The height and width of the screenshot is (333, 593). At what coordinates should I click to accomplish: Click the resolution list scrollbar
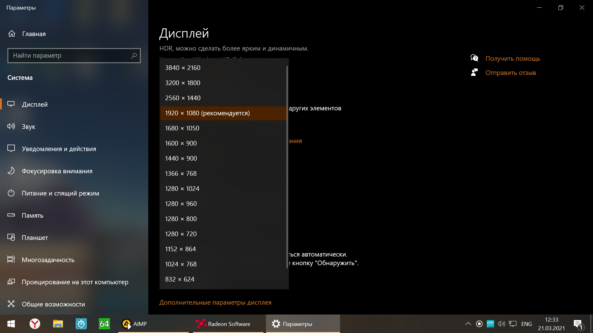point(287,166)
